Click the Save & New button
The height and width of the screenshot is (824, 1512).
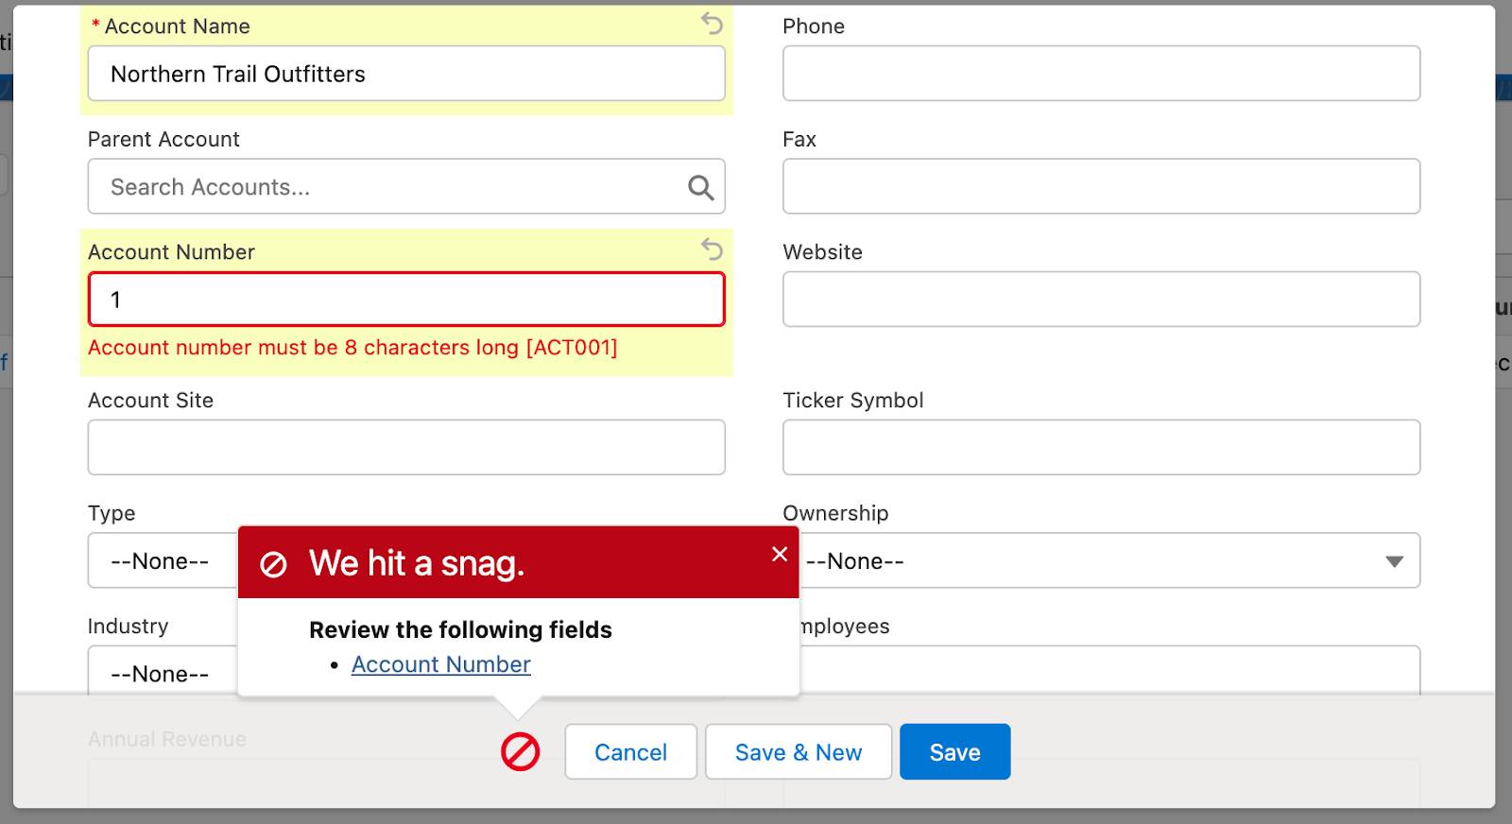[799, 752]
